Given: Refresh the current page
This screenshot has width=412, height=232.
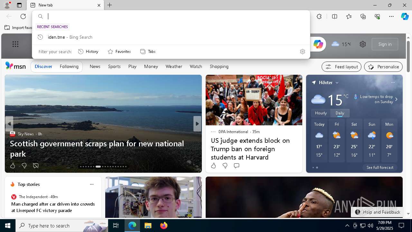Looking at the screenshot, I should point(23,16).
